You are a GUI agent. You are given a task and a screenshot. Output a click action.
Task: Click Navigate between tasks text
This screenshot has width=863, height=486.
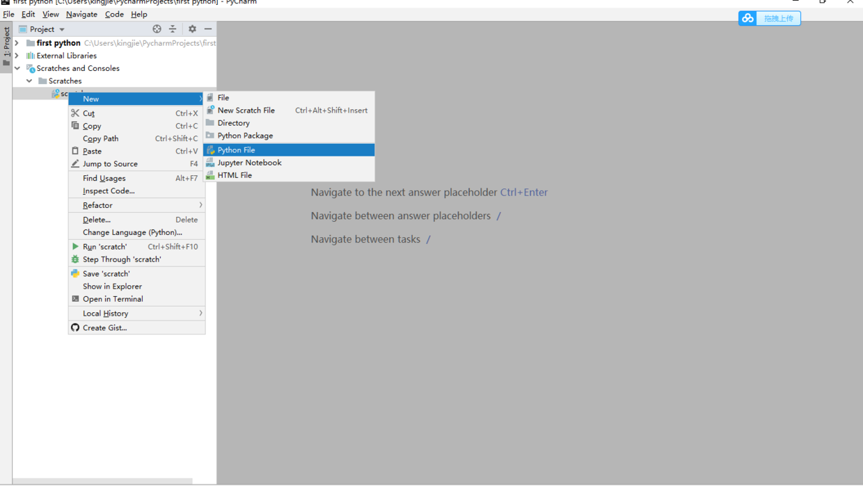point(365,239)
